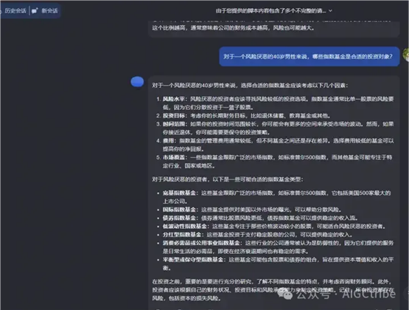Click the previous reply ending 风险也可能越大
Viewport: 409px width, 310px height.
(274, 28)
